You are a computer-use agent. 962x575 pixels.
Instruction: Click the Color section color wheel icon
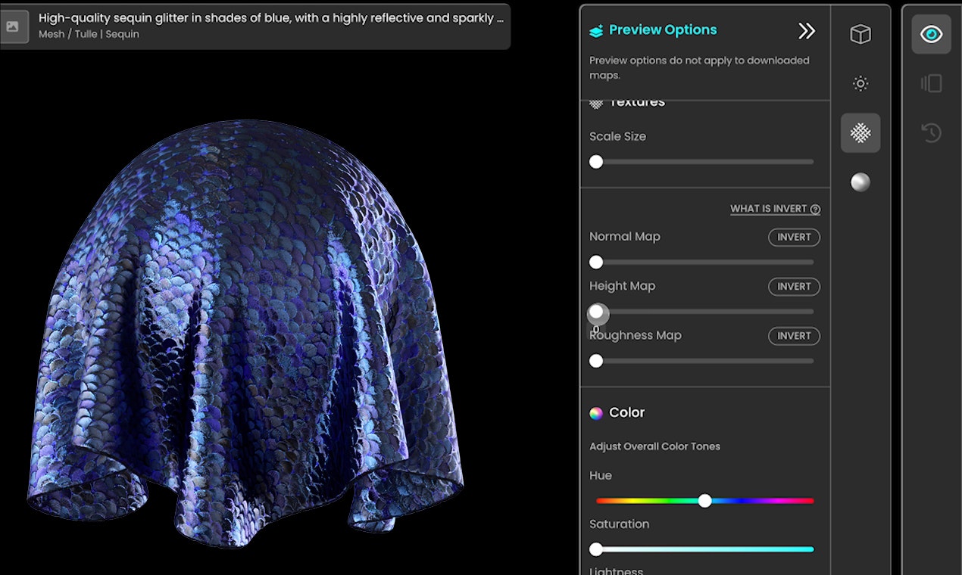pos(596,413)
